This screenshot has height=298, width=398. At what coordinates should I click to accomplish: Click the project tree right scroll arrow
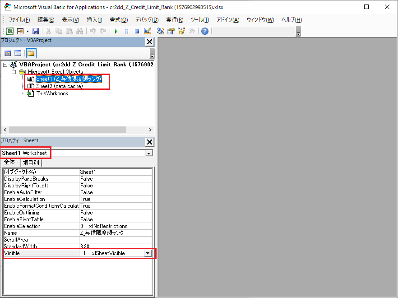pyautogui.click(x=150, y=130)
